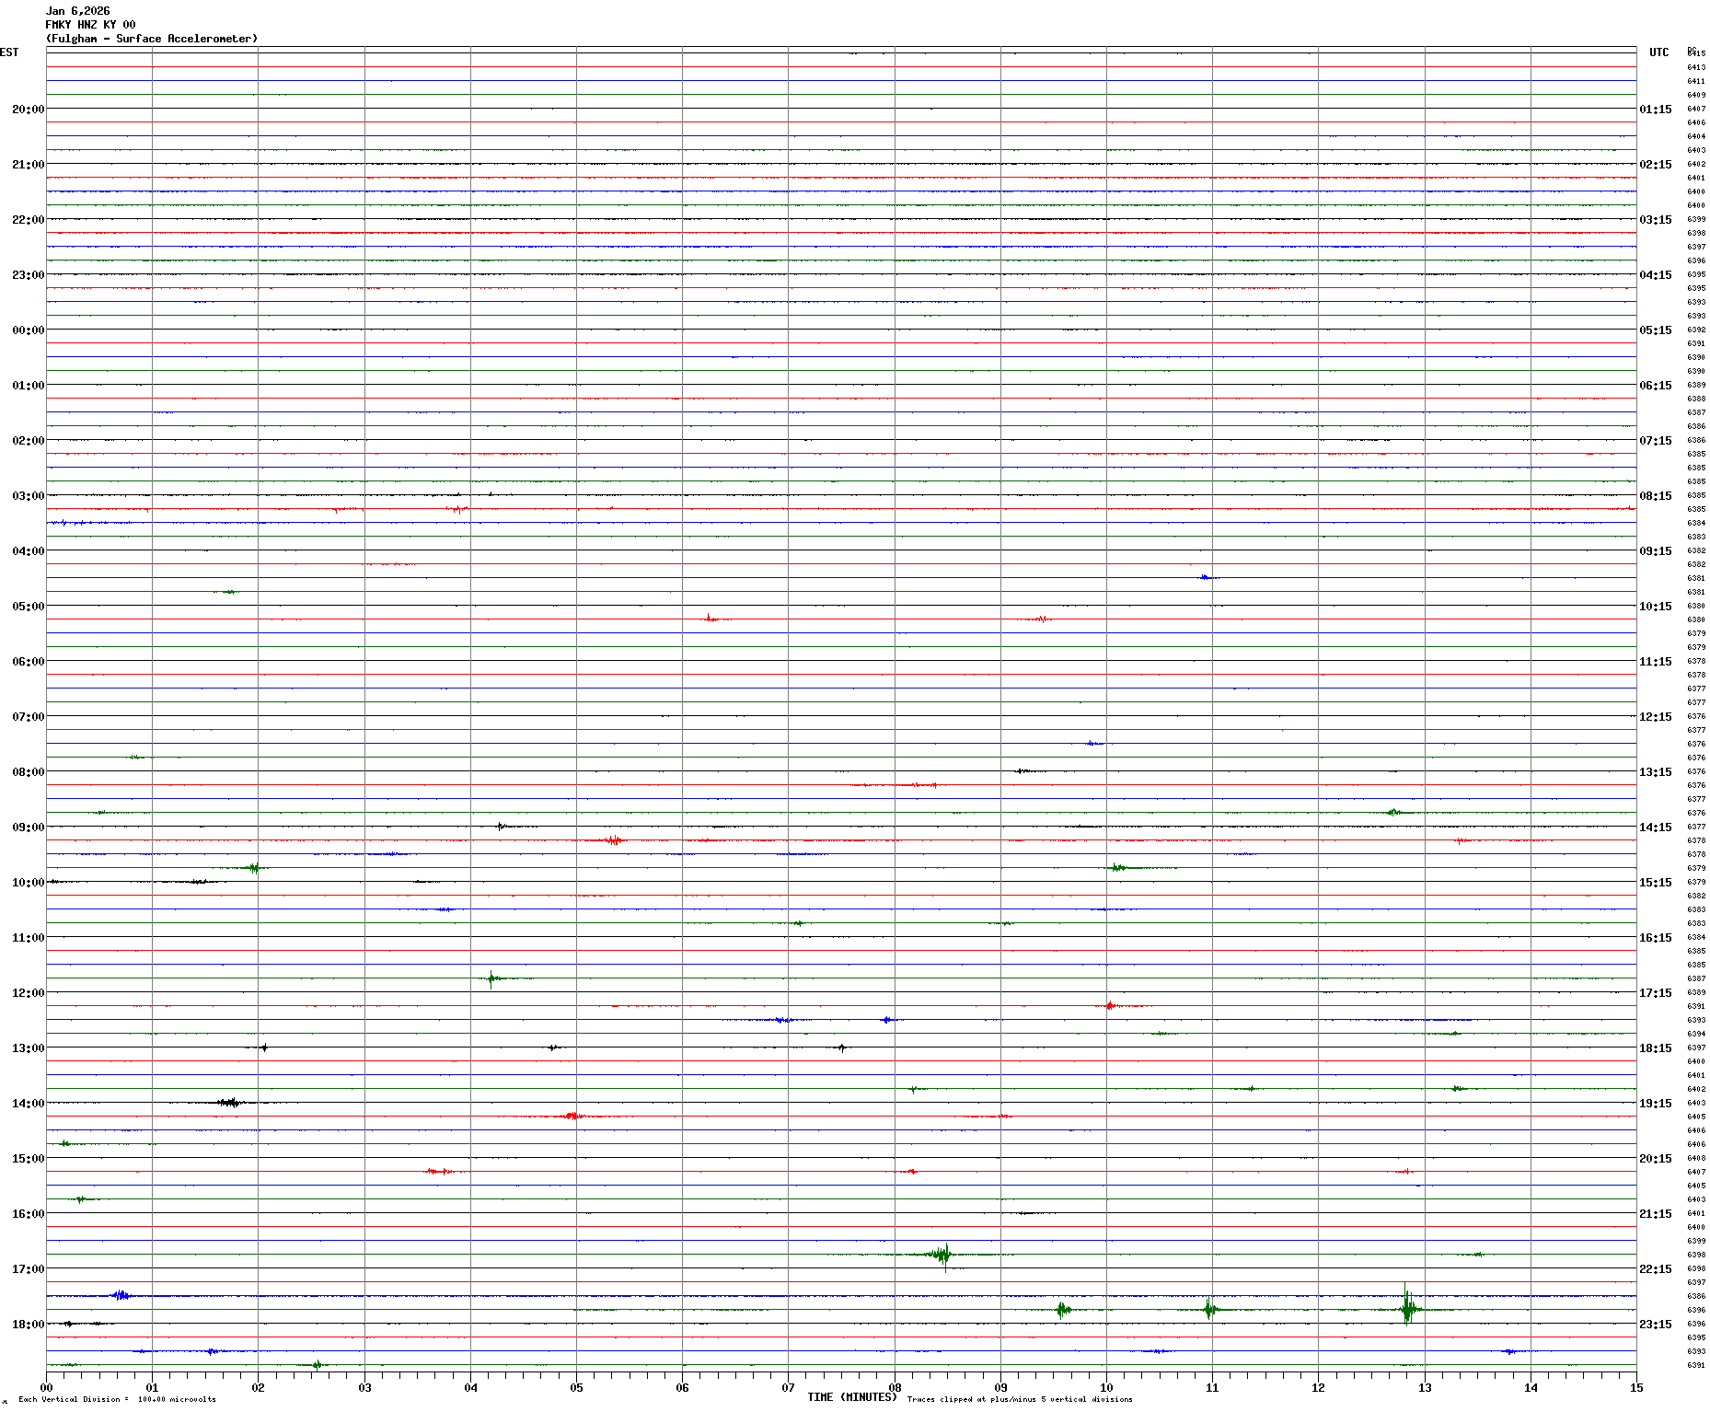1710x1412 pixels.
Task: Click the Traces clipped footer note
Action: [1020, 1399]
